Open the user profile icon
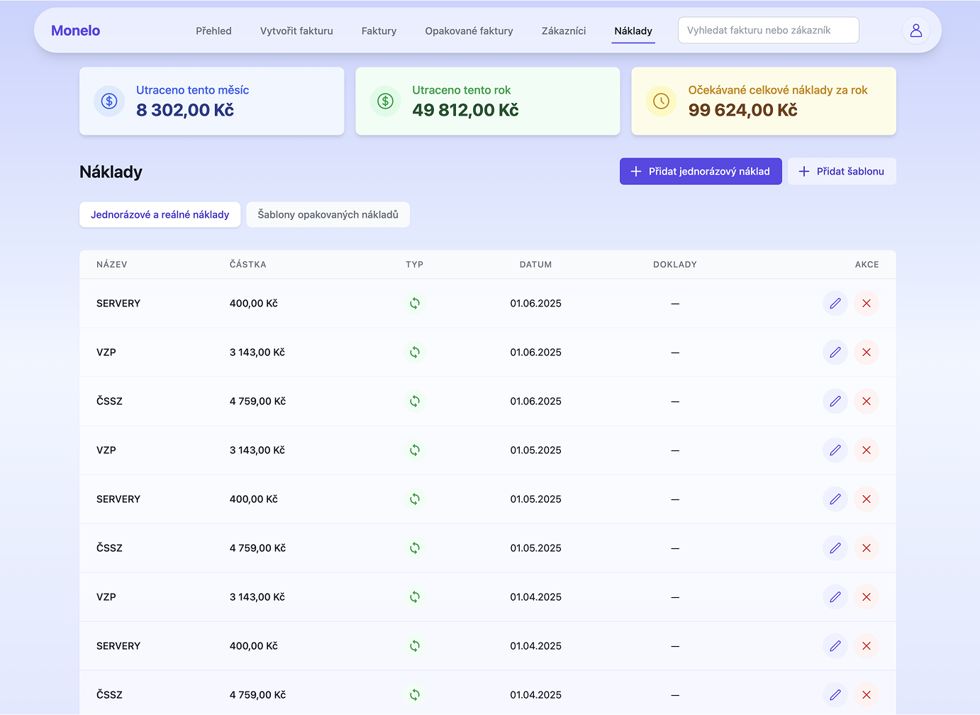Image resolution: width=980 pixels, height=715 pixels. tap(916, 31)
